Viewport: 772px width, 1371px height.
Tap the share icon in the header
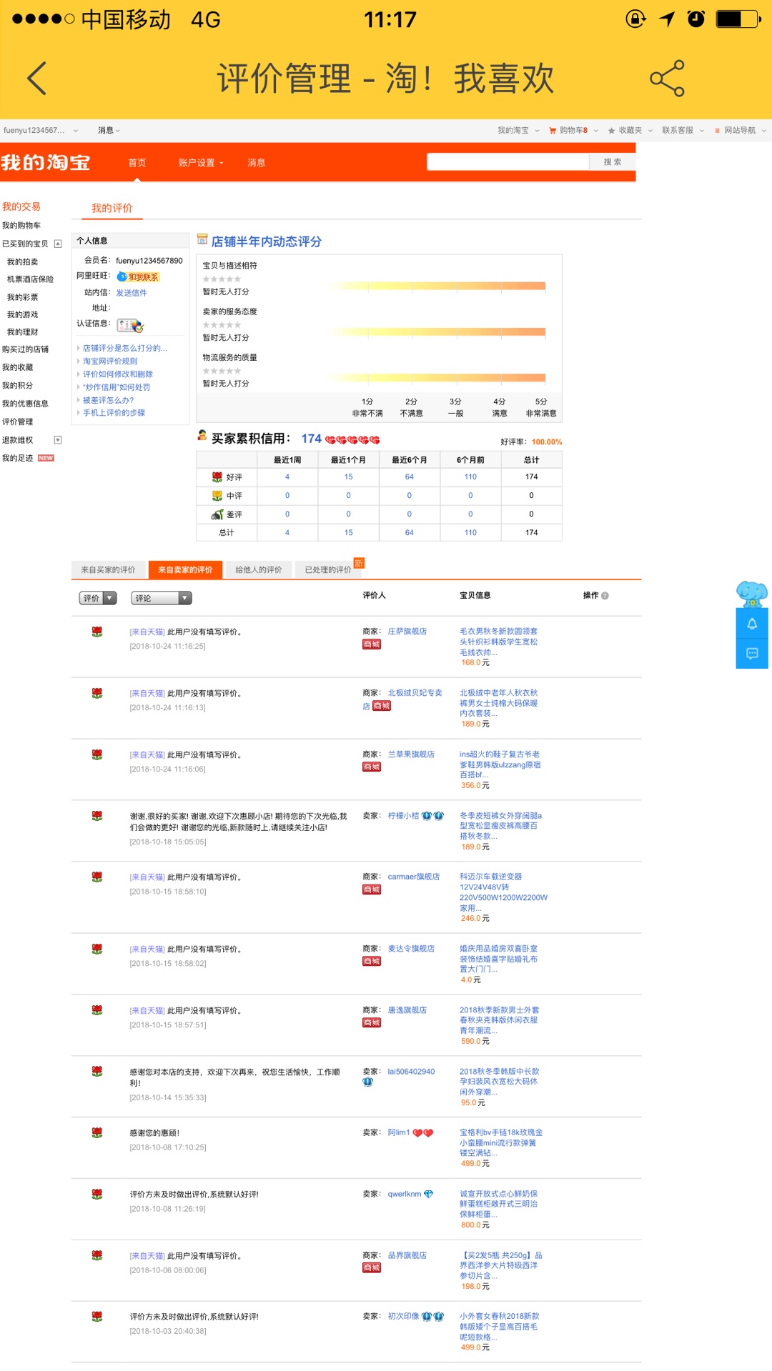pyautogui.click(x=667, y=78)
